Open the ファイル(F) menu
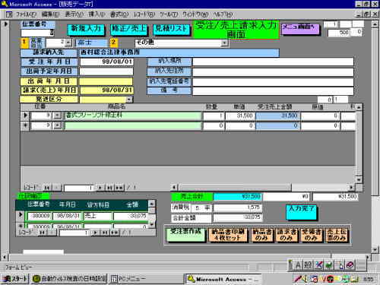This screenshot has width=380, height=285. click(27, 14)
